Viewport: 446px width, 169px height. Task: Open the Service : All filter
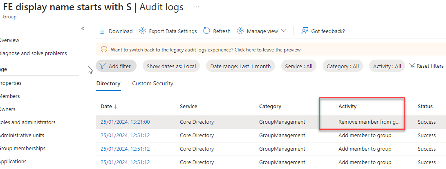pos(298,66)
